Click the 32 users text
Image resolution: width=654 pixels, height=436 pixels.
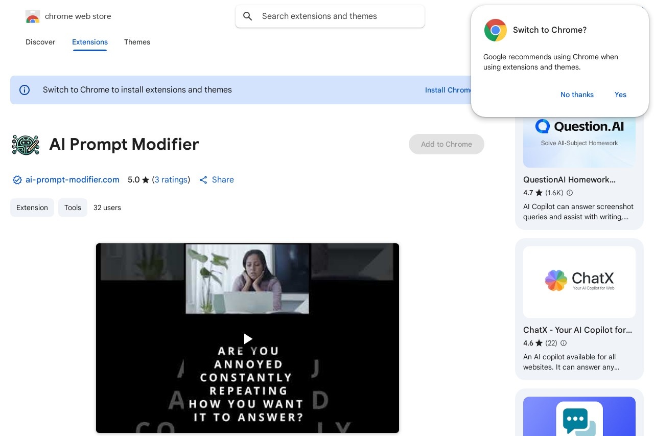tap(107, 208)
